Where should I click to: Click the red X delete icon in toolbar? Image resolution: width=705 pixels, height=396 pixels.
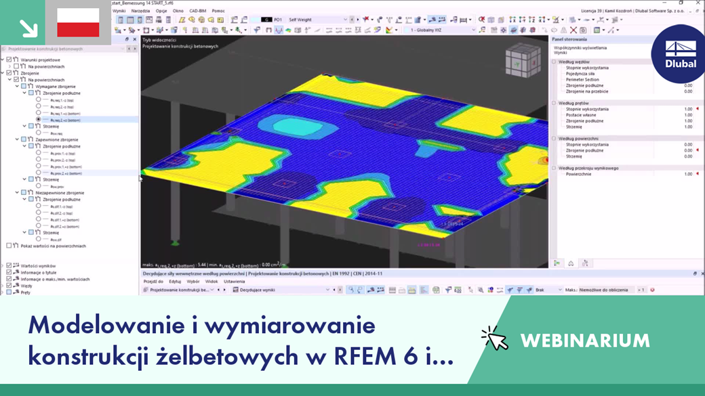(x=573, y=30)
